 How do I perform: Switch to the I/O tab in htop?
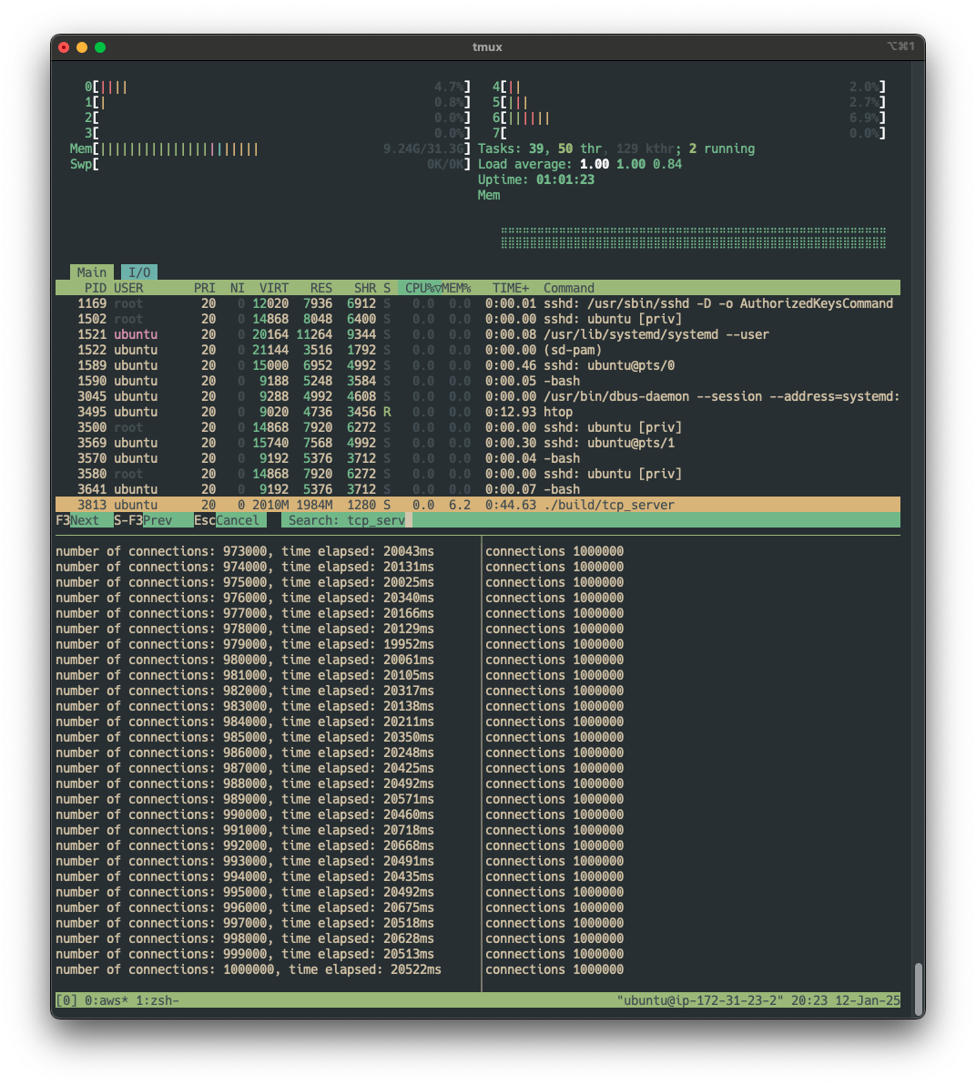tap(139, 272)
